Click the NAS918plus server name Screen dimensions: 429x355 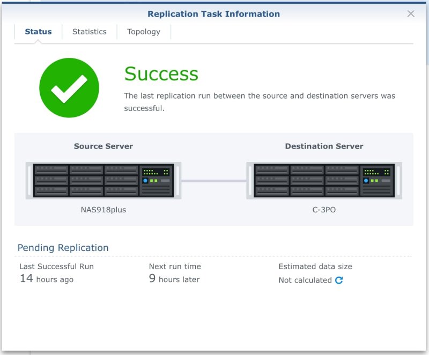click(x=103, y=210)
